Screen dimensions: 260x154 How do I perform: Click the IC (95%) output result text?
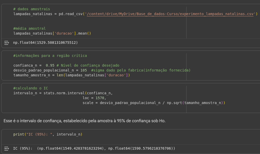pyautogui.click(x=94, y=149)
